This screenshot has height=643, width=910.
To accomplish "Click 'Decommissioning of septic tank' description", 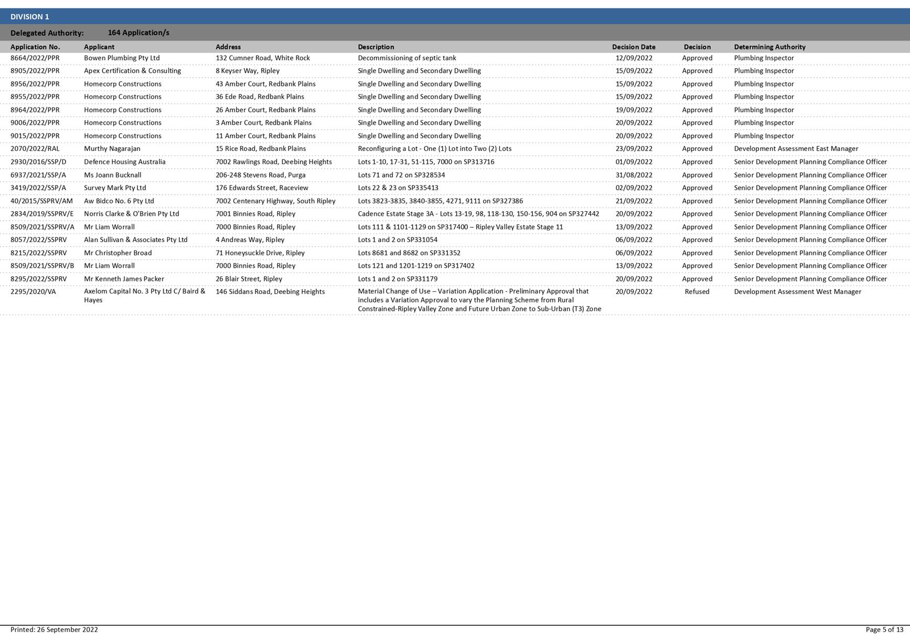I will coord(407,58).
